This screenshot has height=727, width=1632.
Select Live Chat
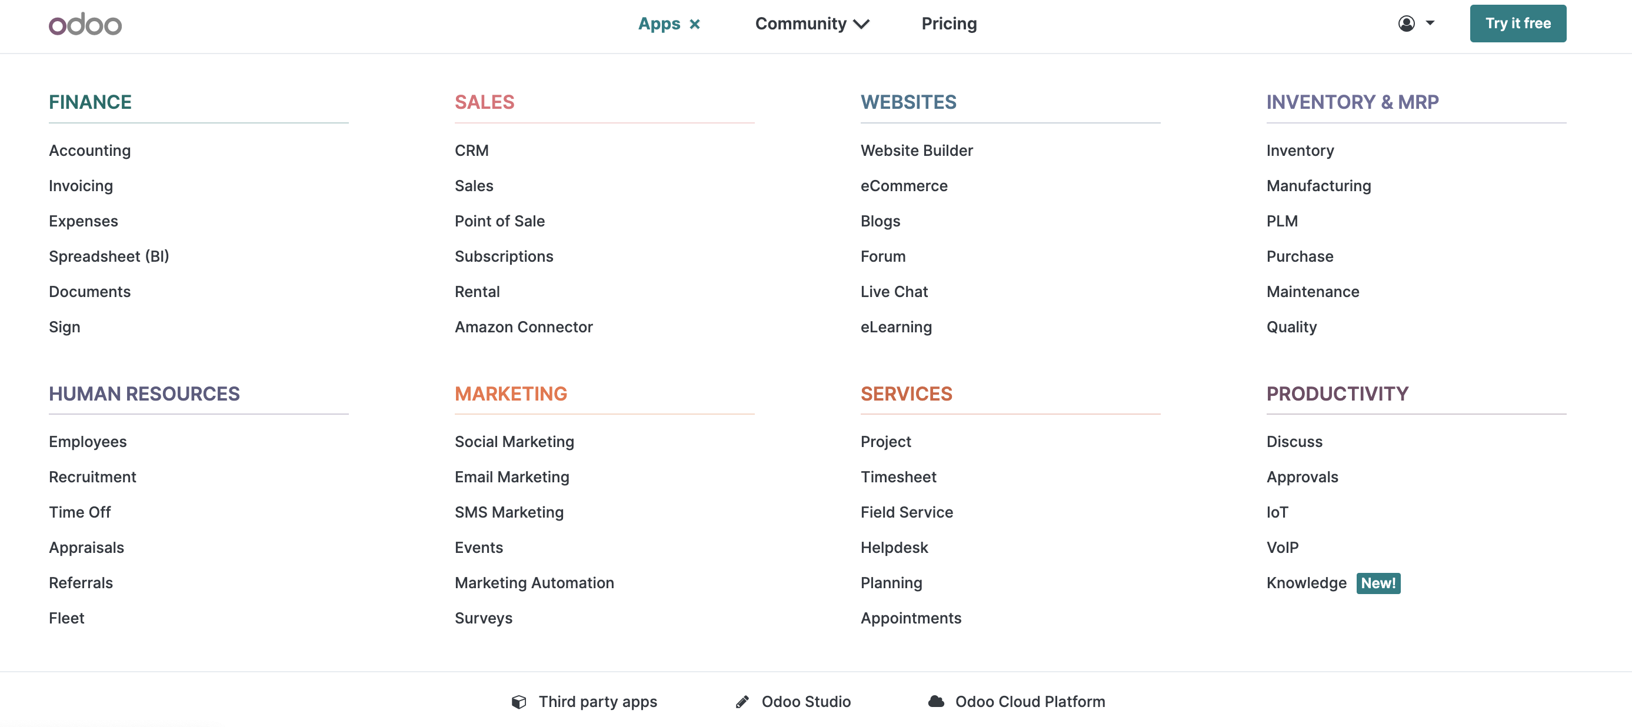tap(894, 292)
